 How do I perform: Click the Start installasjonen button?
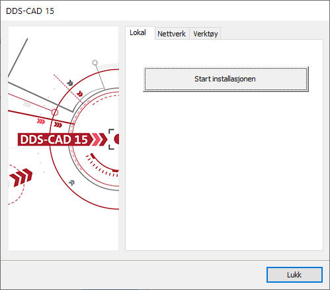226,79
